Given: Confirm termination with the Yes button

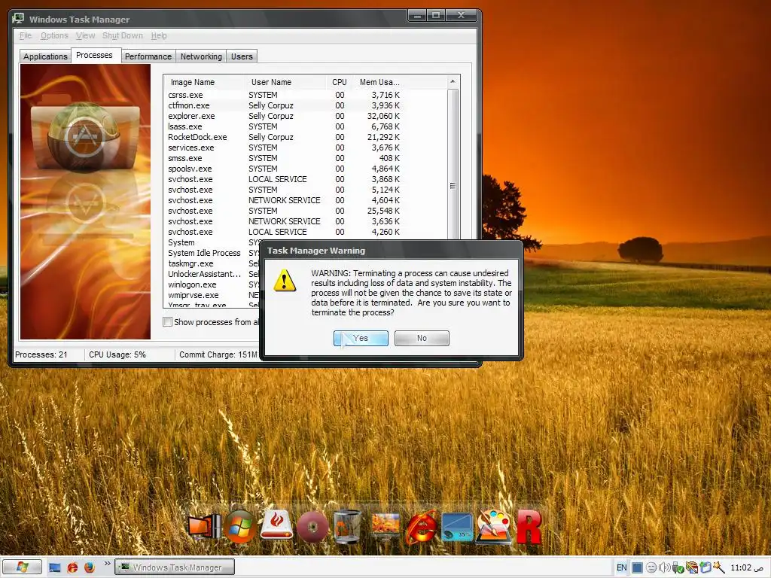Looking at the screenshot, I should [x=361, y=338].
